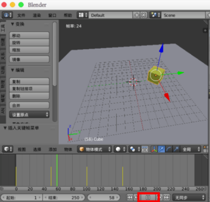Open the 窗口 menu
The image size is (210, 202).
(x=52, y=15)
